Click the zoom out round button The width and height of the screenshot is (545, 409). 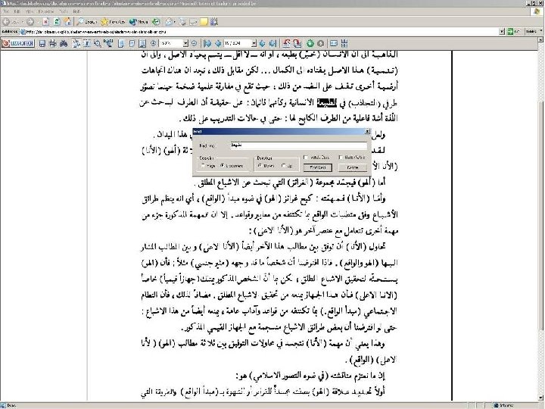pos(194,43)
